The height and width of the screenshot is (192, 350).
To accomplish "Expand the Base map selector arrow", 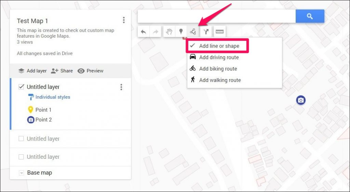I will coord(21,173).
